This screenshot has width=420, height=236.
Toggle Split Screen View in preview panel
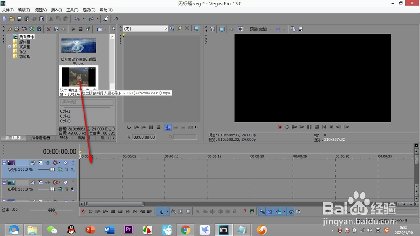coord(240,29)
